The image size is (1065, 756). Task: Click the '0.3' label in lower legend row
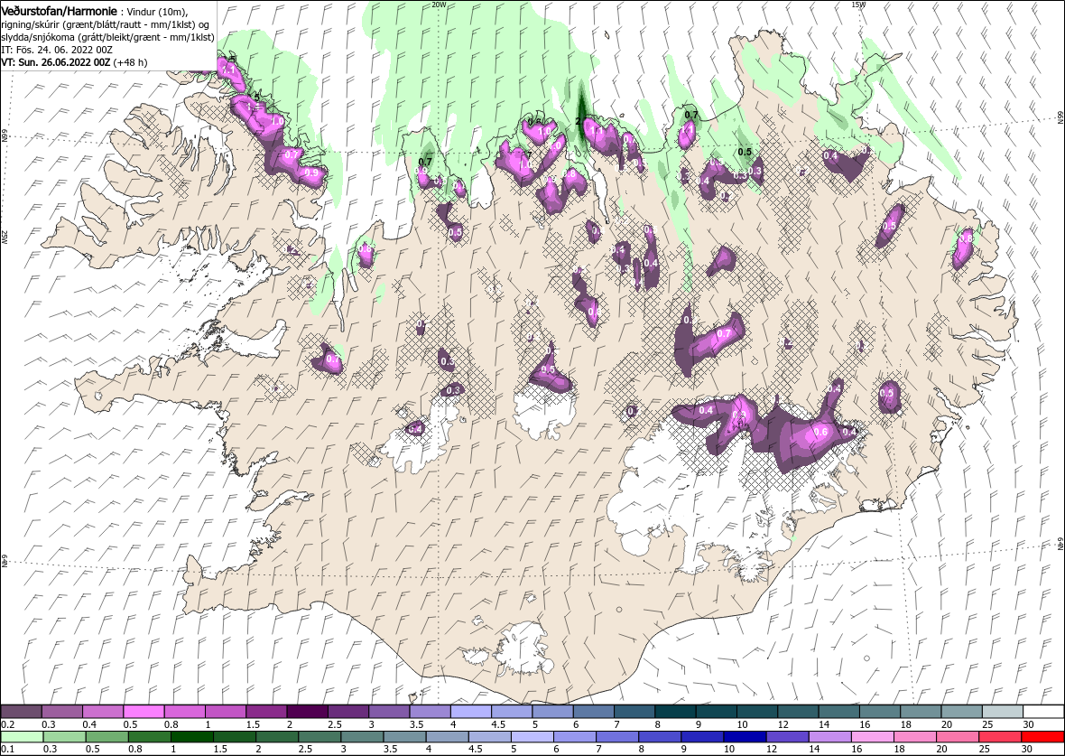tap(50, 749)
